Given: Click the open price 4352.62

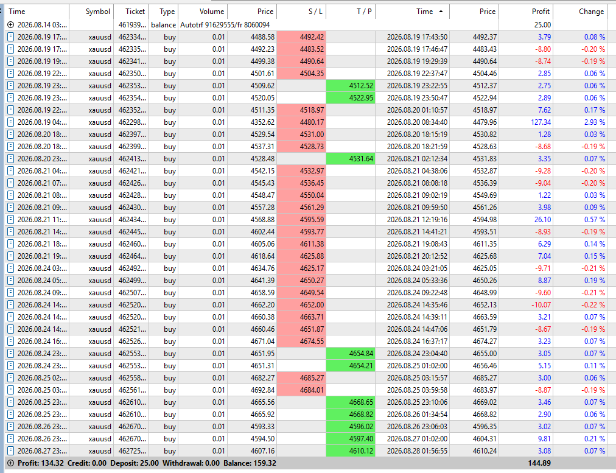Looking at the screenshot, I should (262, 122).
